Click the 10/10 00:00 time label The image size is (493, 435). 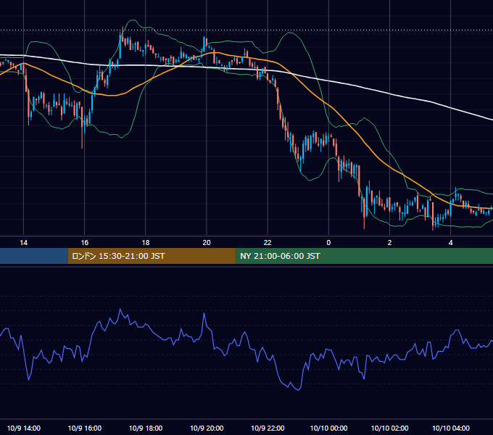(328, 428)
